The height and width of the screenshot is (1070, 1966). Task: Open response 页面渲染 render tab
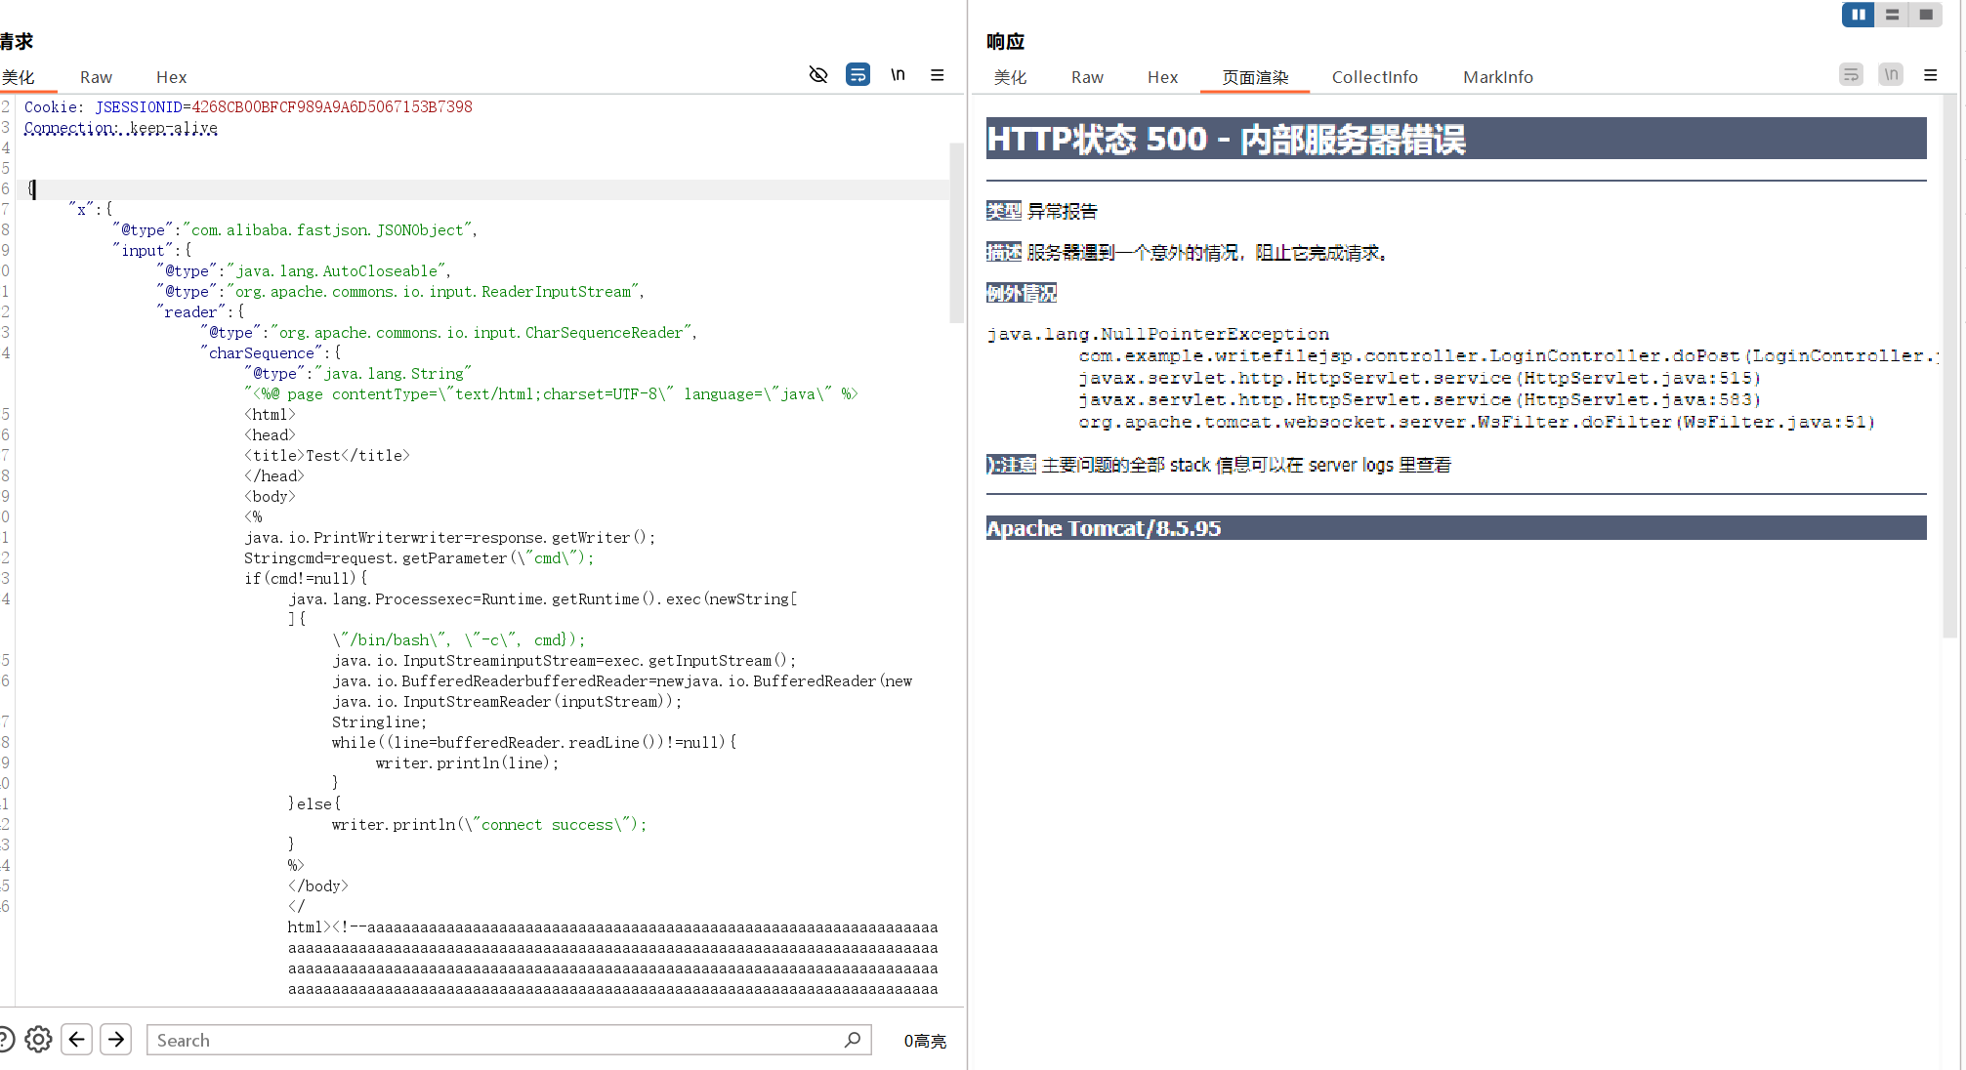(x=1255, y=77)
